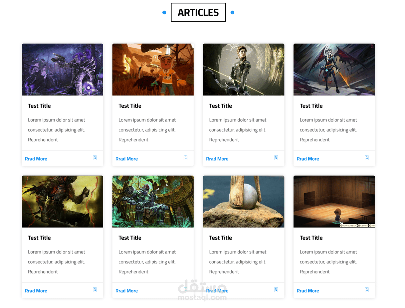Image resolution: width=405 pixels, height=308 pixels.
Task: Click the footer icon on the green mech card
Action: (x=185, y=290)
